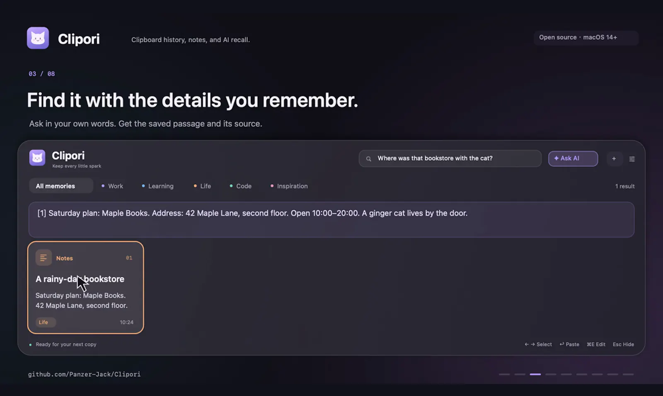Open the list menu icon beside the plus button
This screenshot has height=396, width=663.
coord(632,159)
